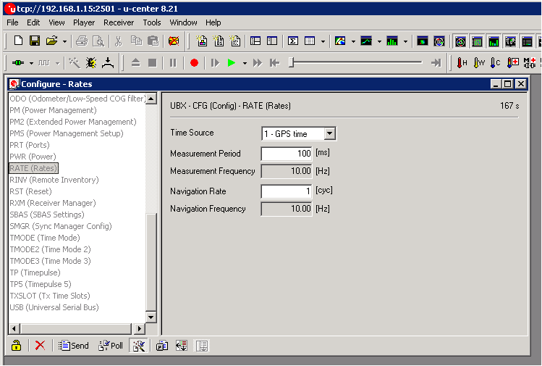Click the Poll button
The width and height of the screenshot is (542, 366).
(x=111, y=346)
